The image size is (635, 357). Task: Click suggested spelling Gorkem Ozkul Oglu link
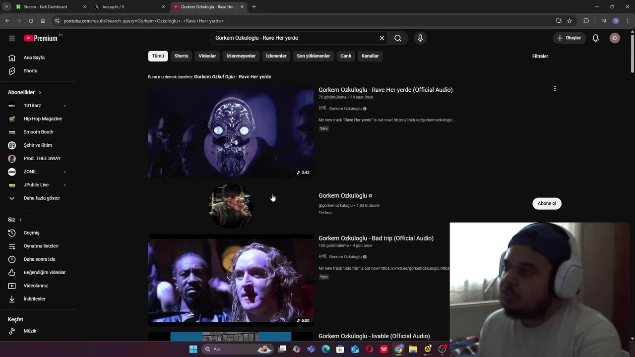[x=233, y=77]
